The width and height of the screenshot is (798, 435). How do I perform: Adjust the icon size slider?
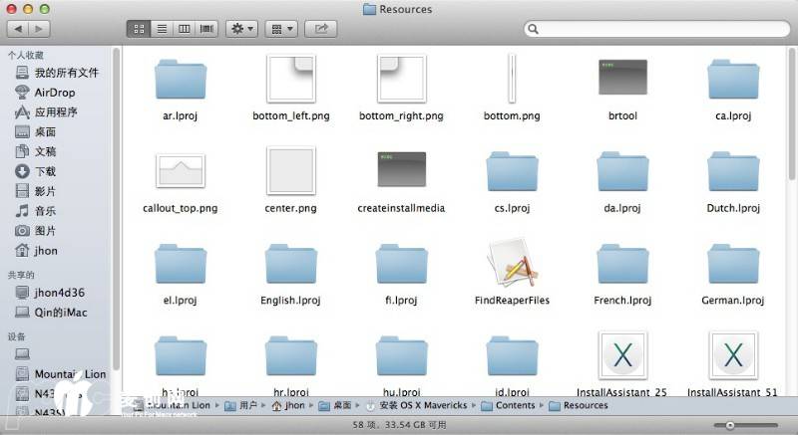730,425
